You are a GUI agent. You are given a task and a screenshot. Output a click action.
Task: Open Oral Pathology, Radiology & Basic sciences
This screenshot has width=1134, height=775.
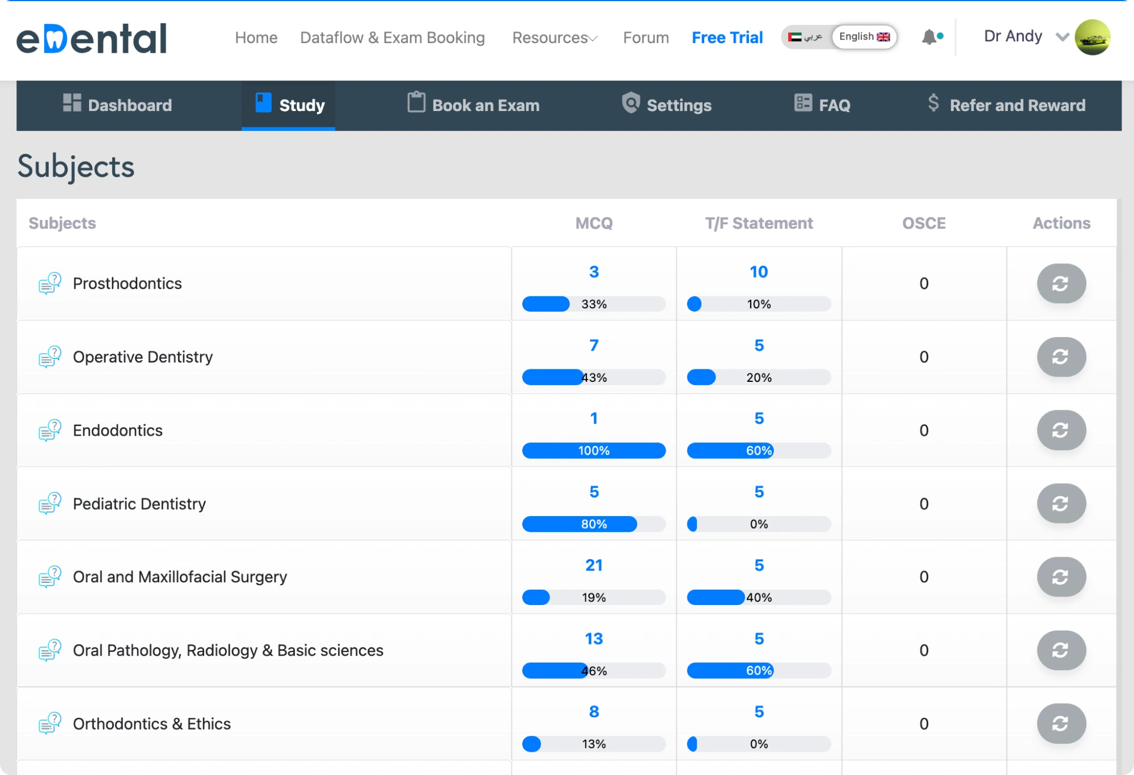click(228, 650)
